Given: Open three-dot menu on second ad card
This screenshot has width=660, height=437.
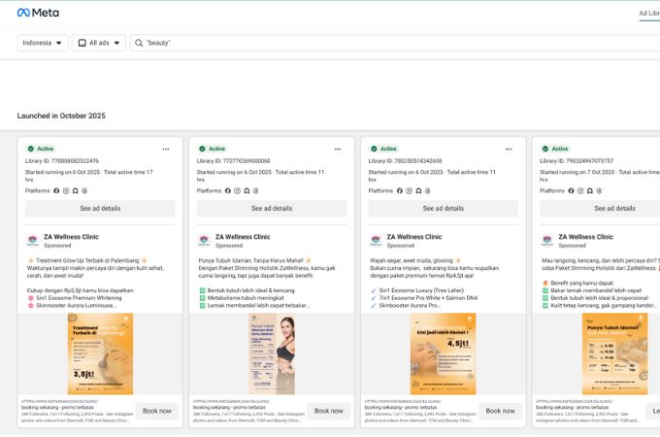Looking at the screenshot, I should click(x=338, y=149).
